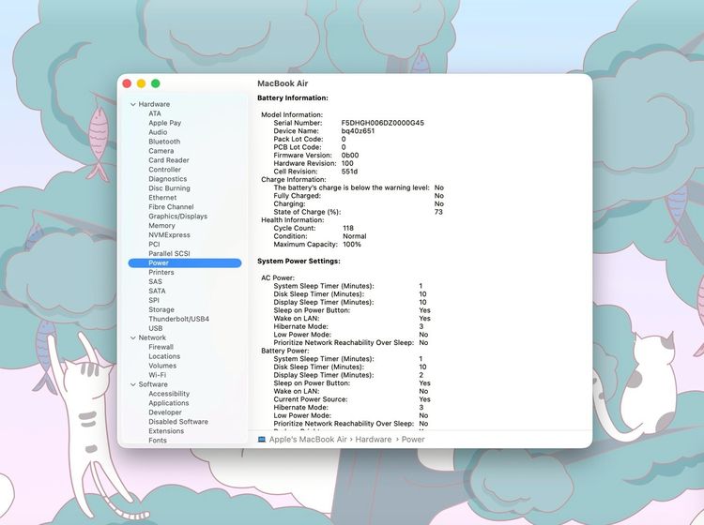Select Bluetooth in the sidebar
Image resolution: width=704 pixels, height=525 pixels.
pos(164,142)
